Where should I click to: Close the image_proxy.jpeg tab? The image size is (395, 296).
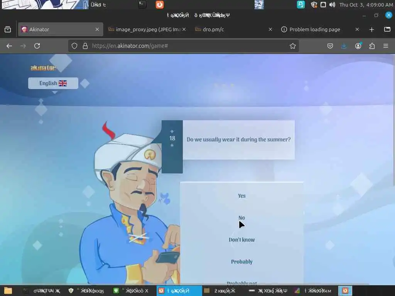pyautogui.click(x=184, y=29)
